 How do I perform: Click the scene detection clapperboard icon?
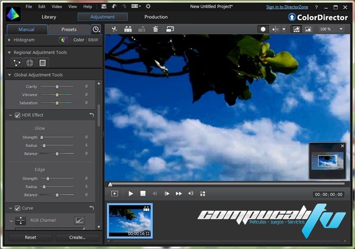click(x=128, y=29)
